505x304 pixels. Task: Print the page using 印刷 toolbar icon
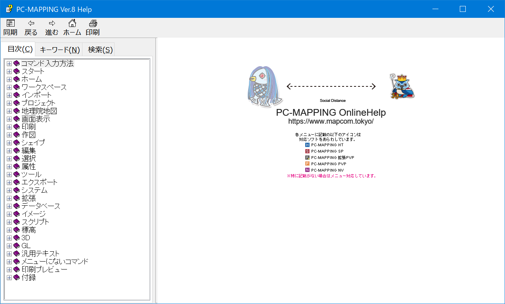[93, 28]
